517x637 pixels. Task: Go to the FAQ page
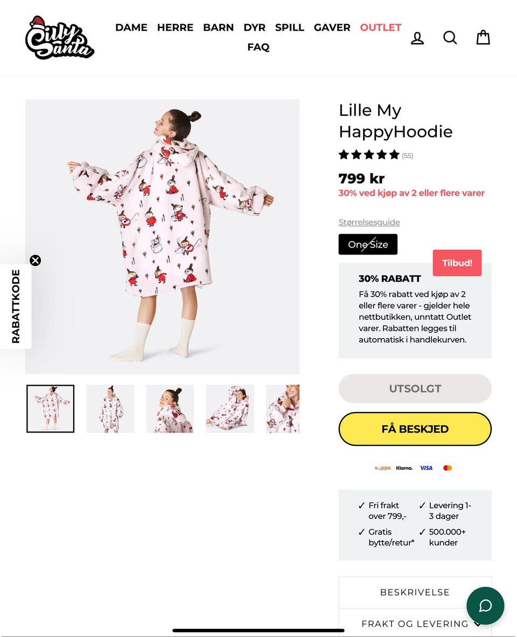258,47
